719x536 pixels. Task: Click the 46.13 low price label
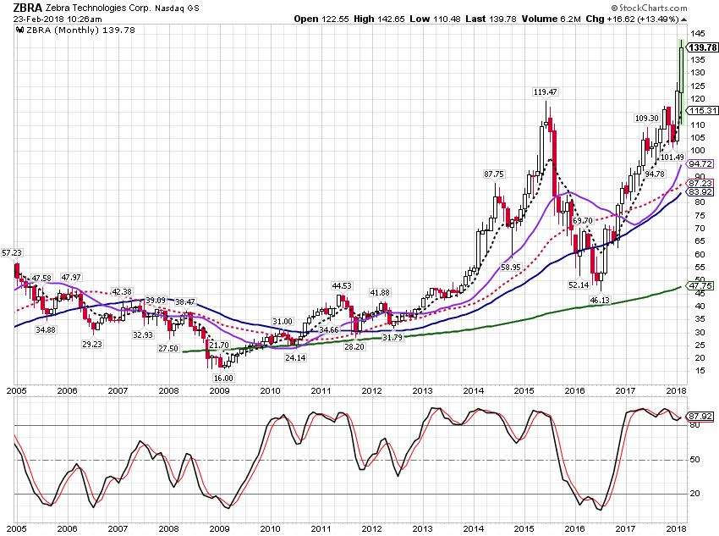tap(600, 300)
